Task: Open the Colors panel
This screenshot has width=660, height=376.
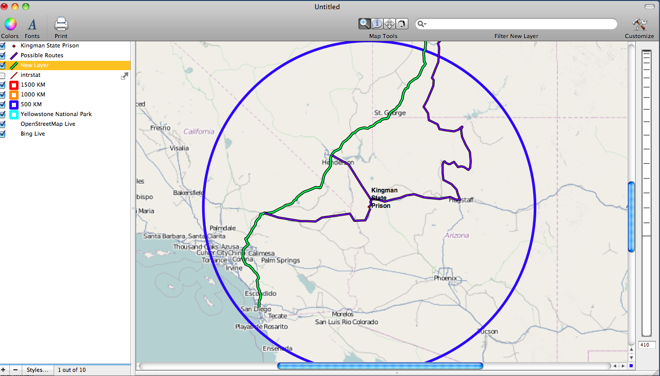Action: coord(10,24)
